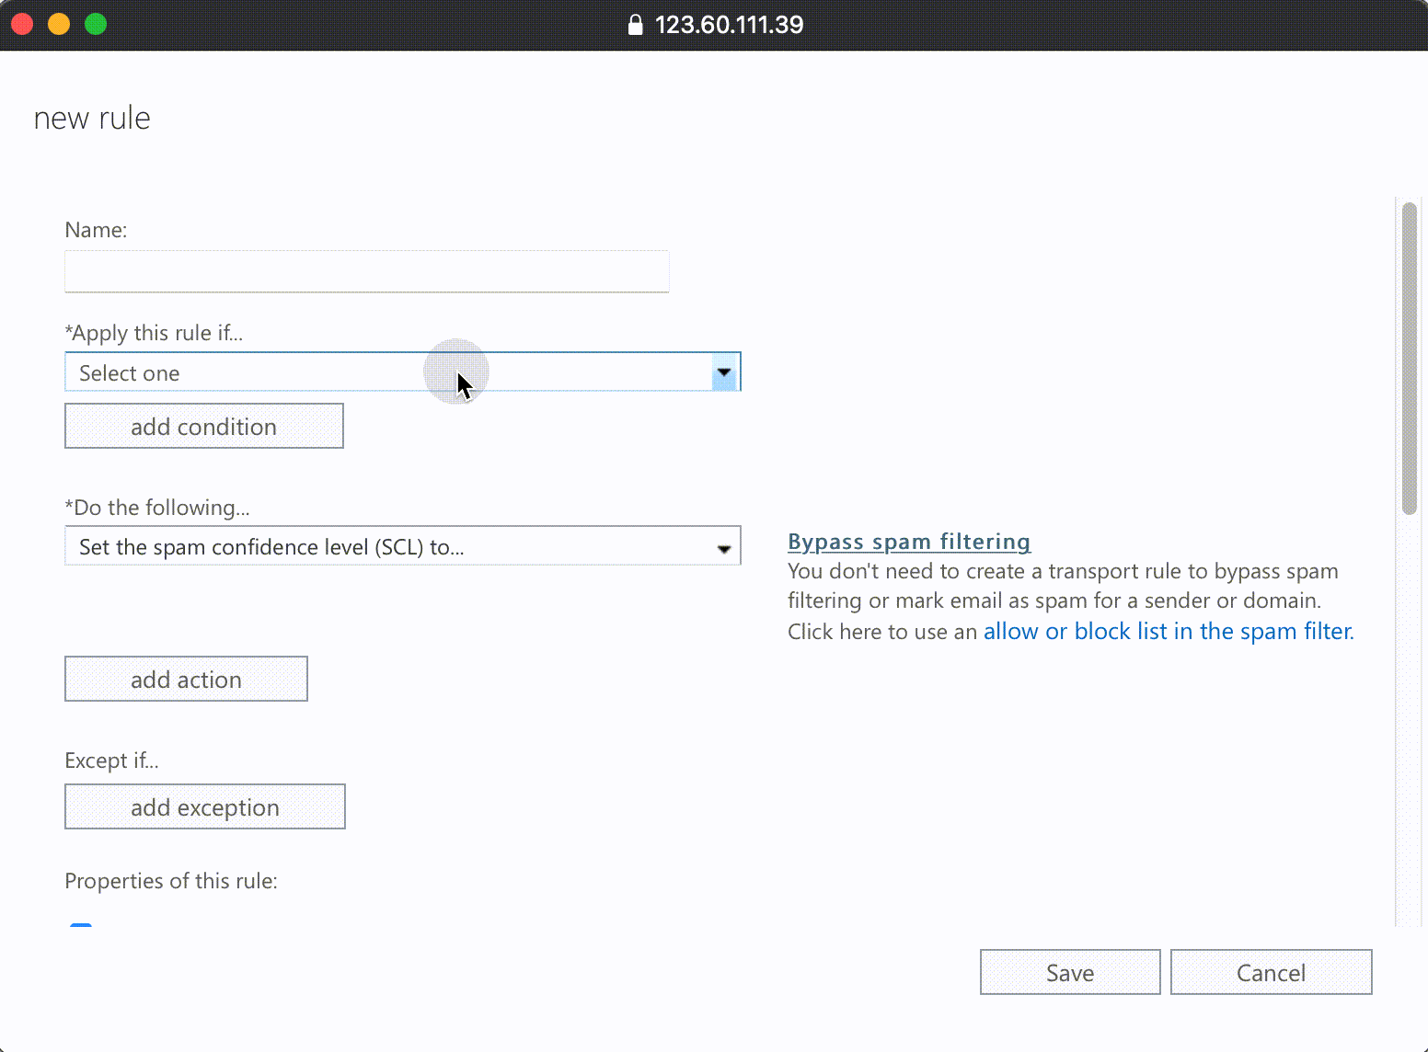
Task: Click the lock icon beside the address
Action: click(635, 25)
